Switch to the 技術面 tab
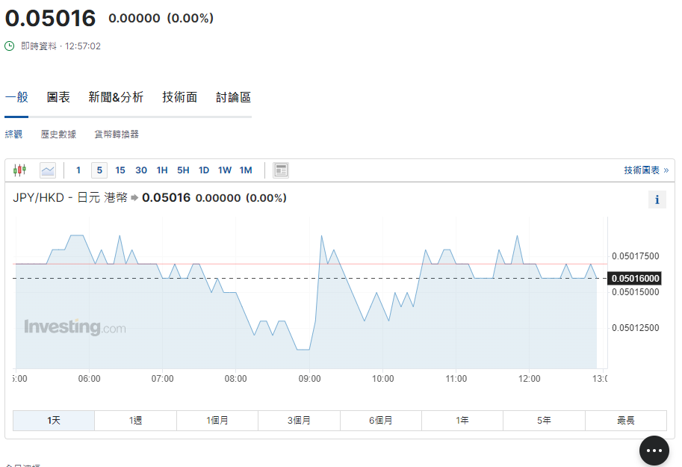Image resolution: width=682 pixels, height=467 pixels. [x=180, y=97]
